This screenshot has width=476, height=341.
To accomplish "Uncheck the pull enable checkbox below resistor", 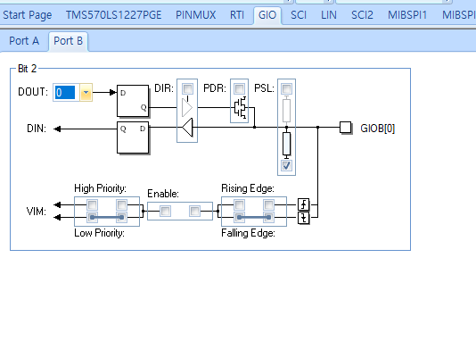I will click(286, 166).
